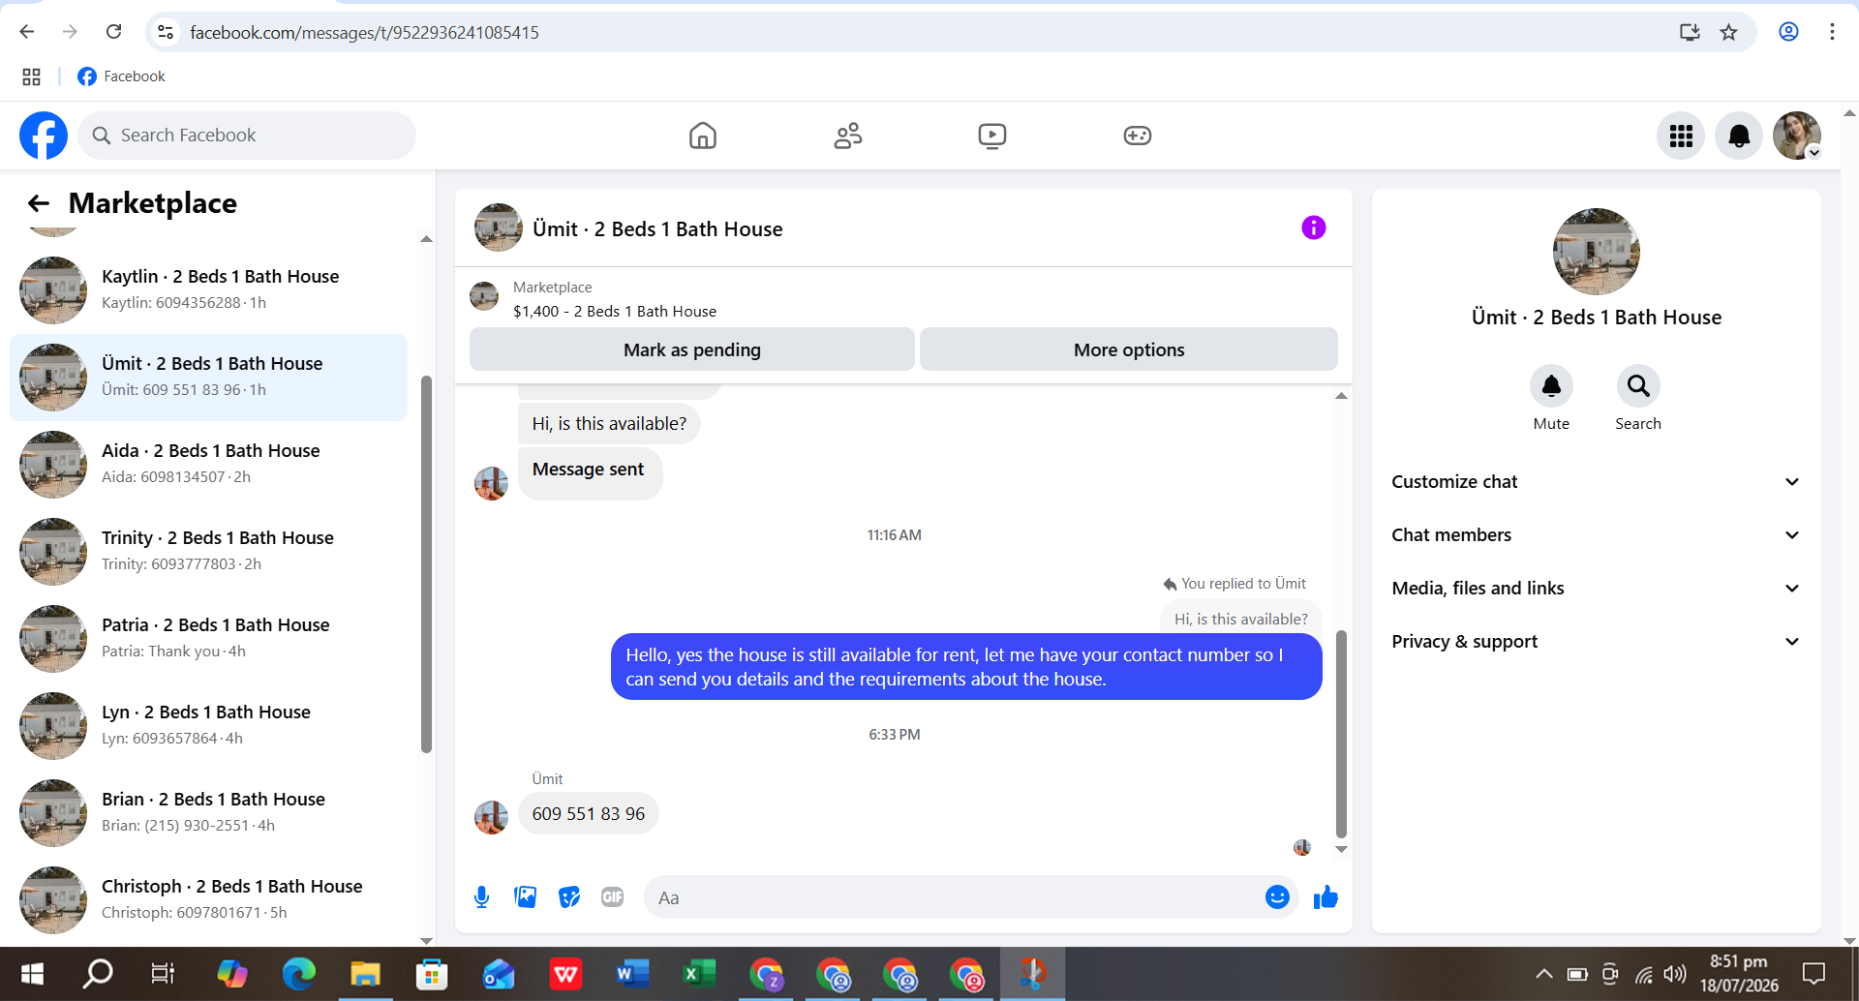Open Christoph's 2 Beds 1 Bath conversation
1859x1001 pixels.
pos(208,900)
